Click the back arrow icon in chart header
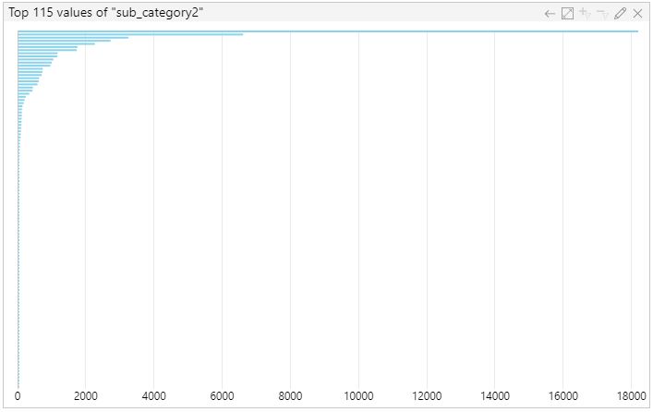 (550, 14)
